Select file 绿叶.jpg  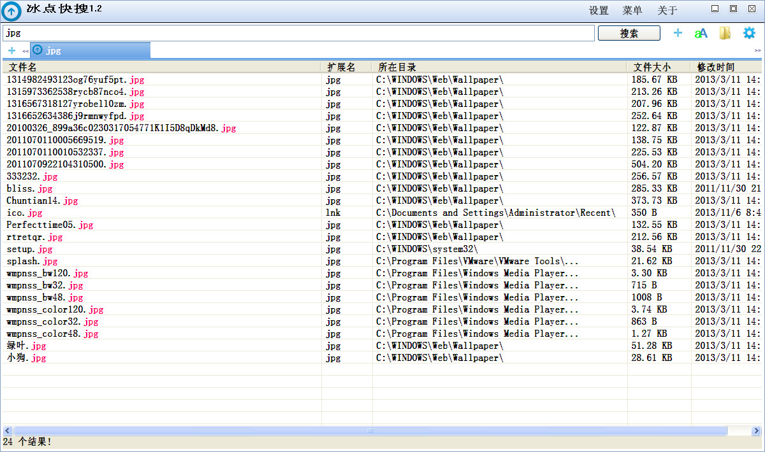pyautogui.click(x=26, y=346)
